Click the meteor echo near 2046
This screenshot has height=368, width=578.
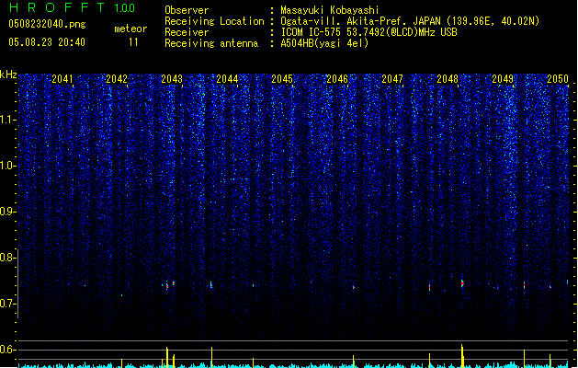354,287
